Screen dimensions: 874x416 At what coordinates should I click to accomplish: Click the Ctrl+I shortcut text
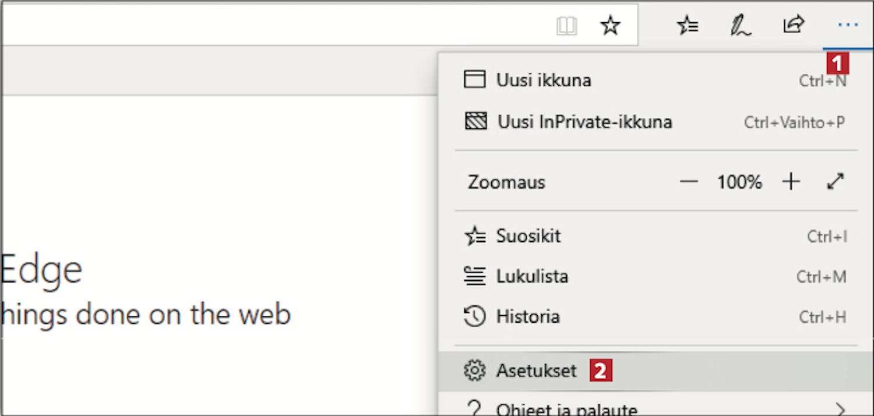[x=827, y=237]
